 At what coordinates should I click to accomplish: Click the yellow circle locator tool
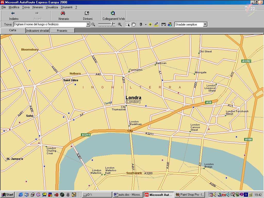pyautogui.click(x=150, y=24)
